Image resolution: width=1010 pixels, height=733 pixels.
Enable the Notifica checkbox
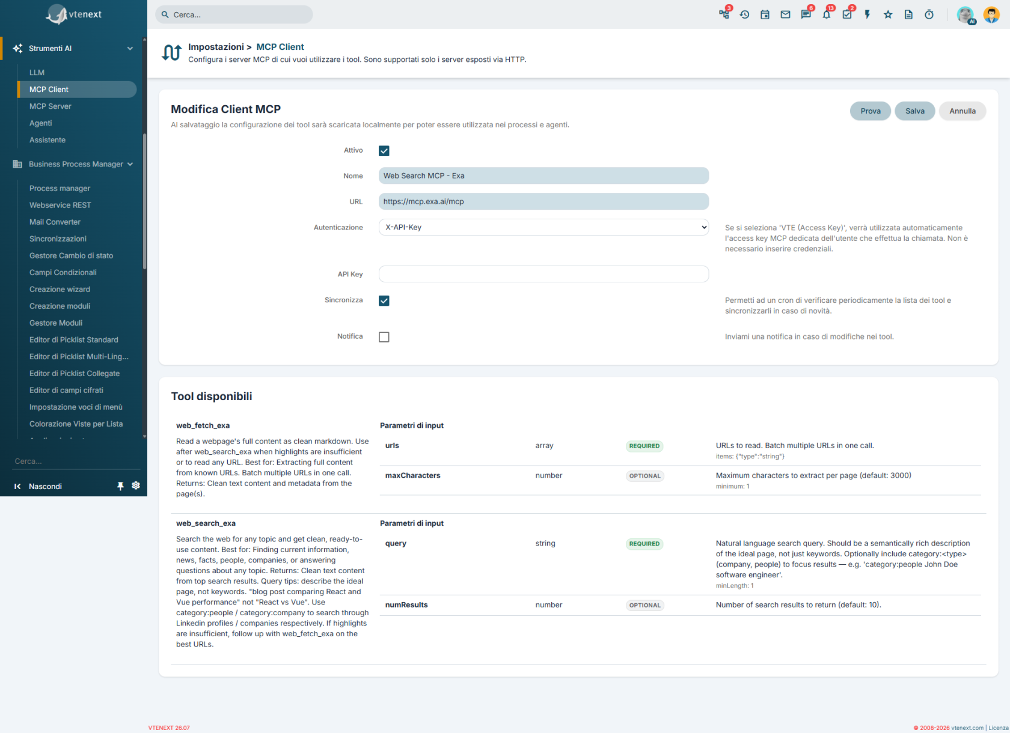(384, 337)
